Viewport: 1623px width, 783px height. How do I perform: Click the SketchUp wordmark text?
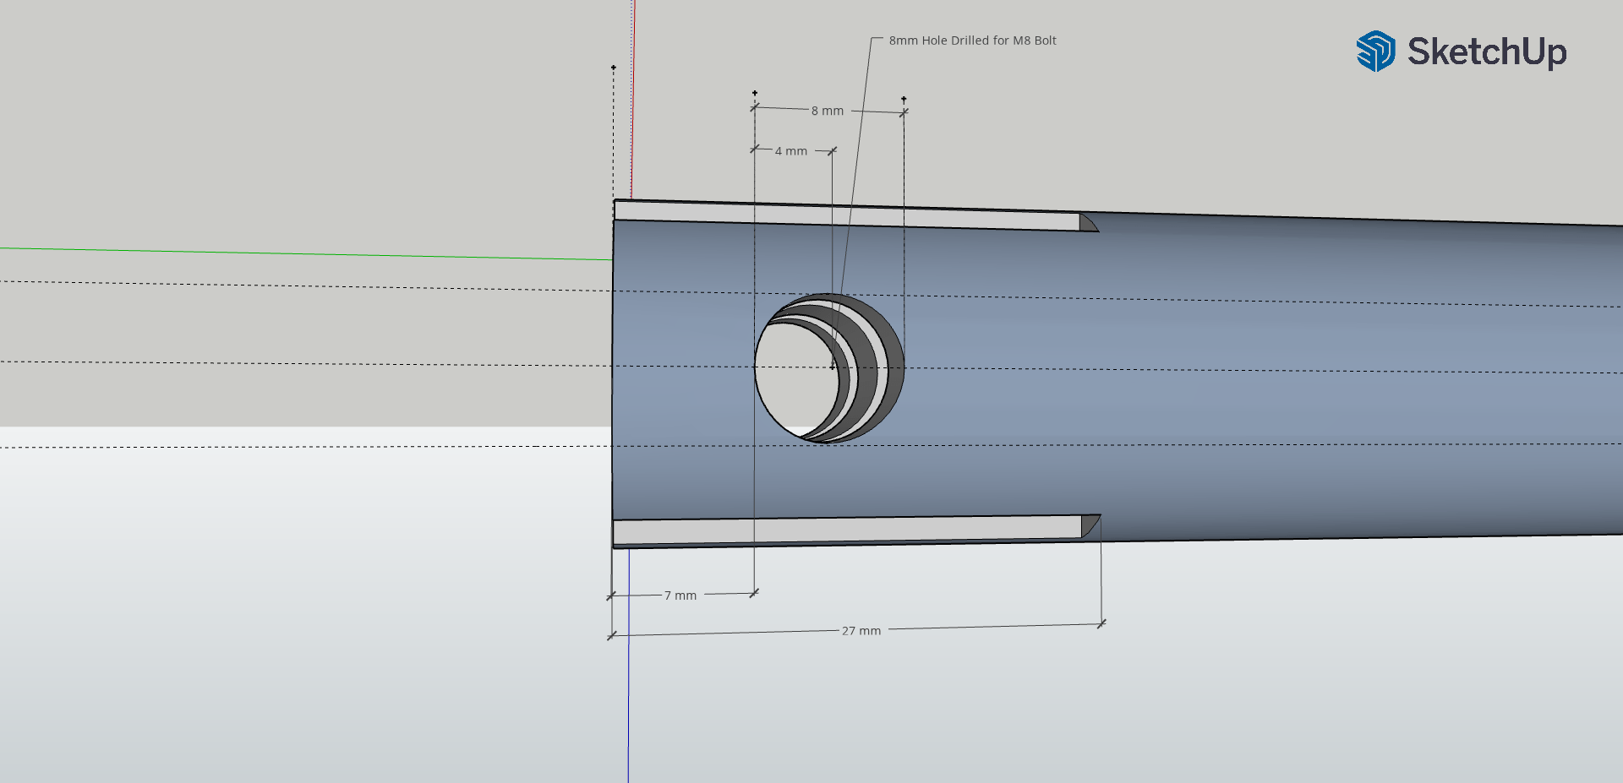coord(1488,52)
